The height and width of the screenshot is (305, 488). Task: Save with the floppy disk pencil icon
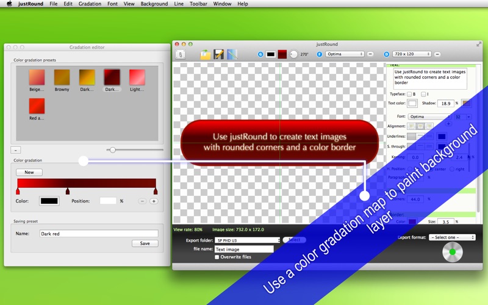pyautogui.click(x=219, y=54)
